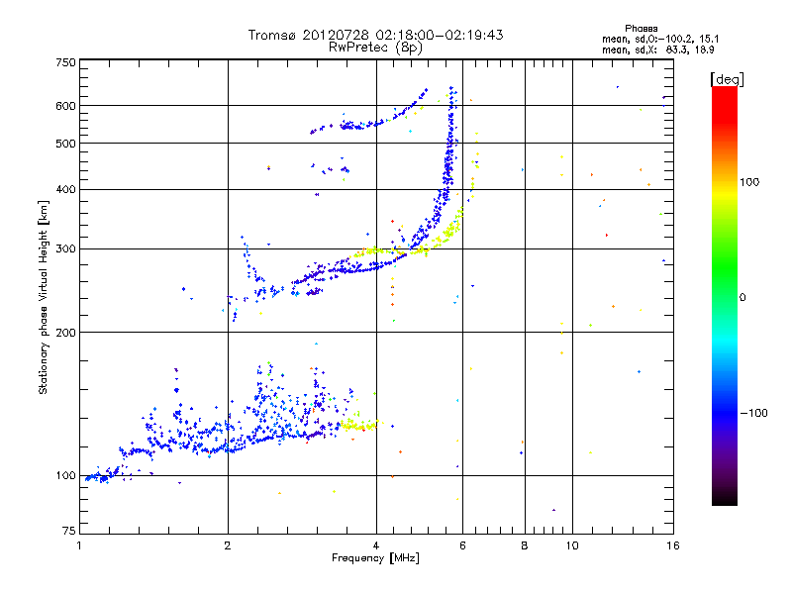Click the plot title 'Tromsø 20120728 02:18:00-02:19:43'

[x=375, y=35]
